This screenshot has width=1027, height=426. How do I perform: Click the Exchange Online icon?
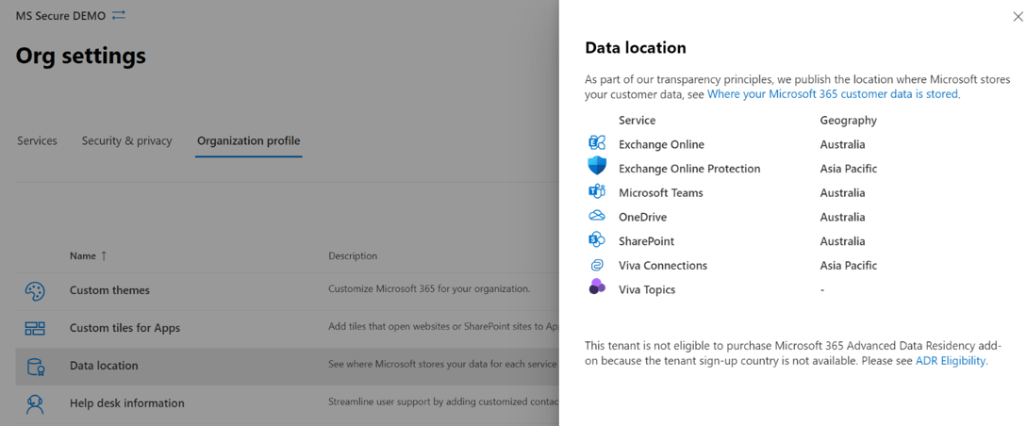pos(597,144)
